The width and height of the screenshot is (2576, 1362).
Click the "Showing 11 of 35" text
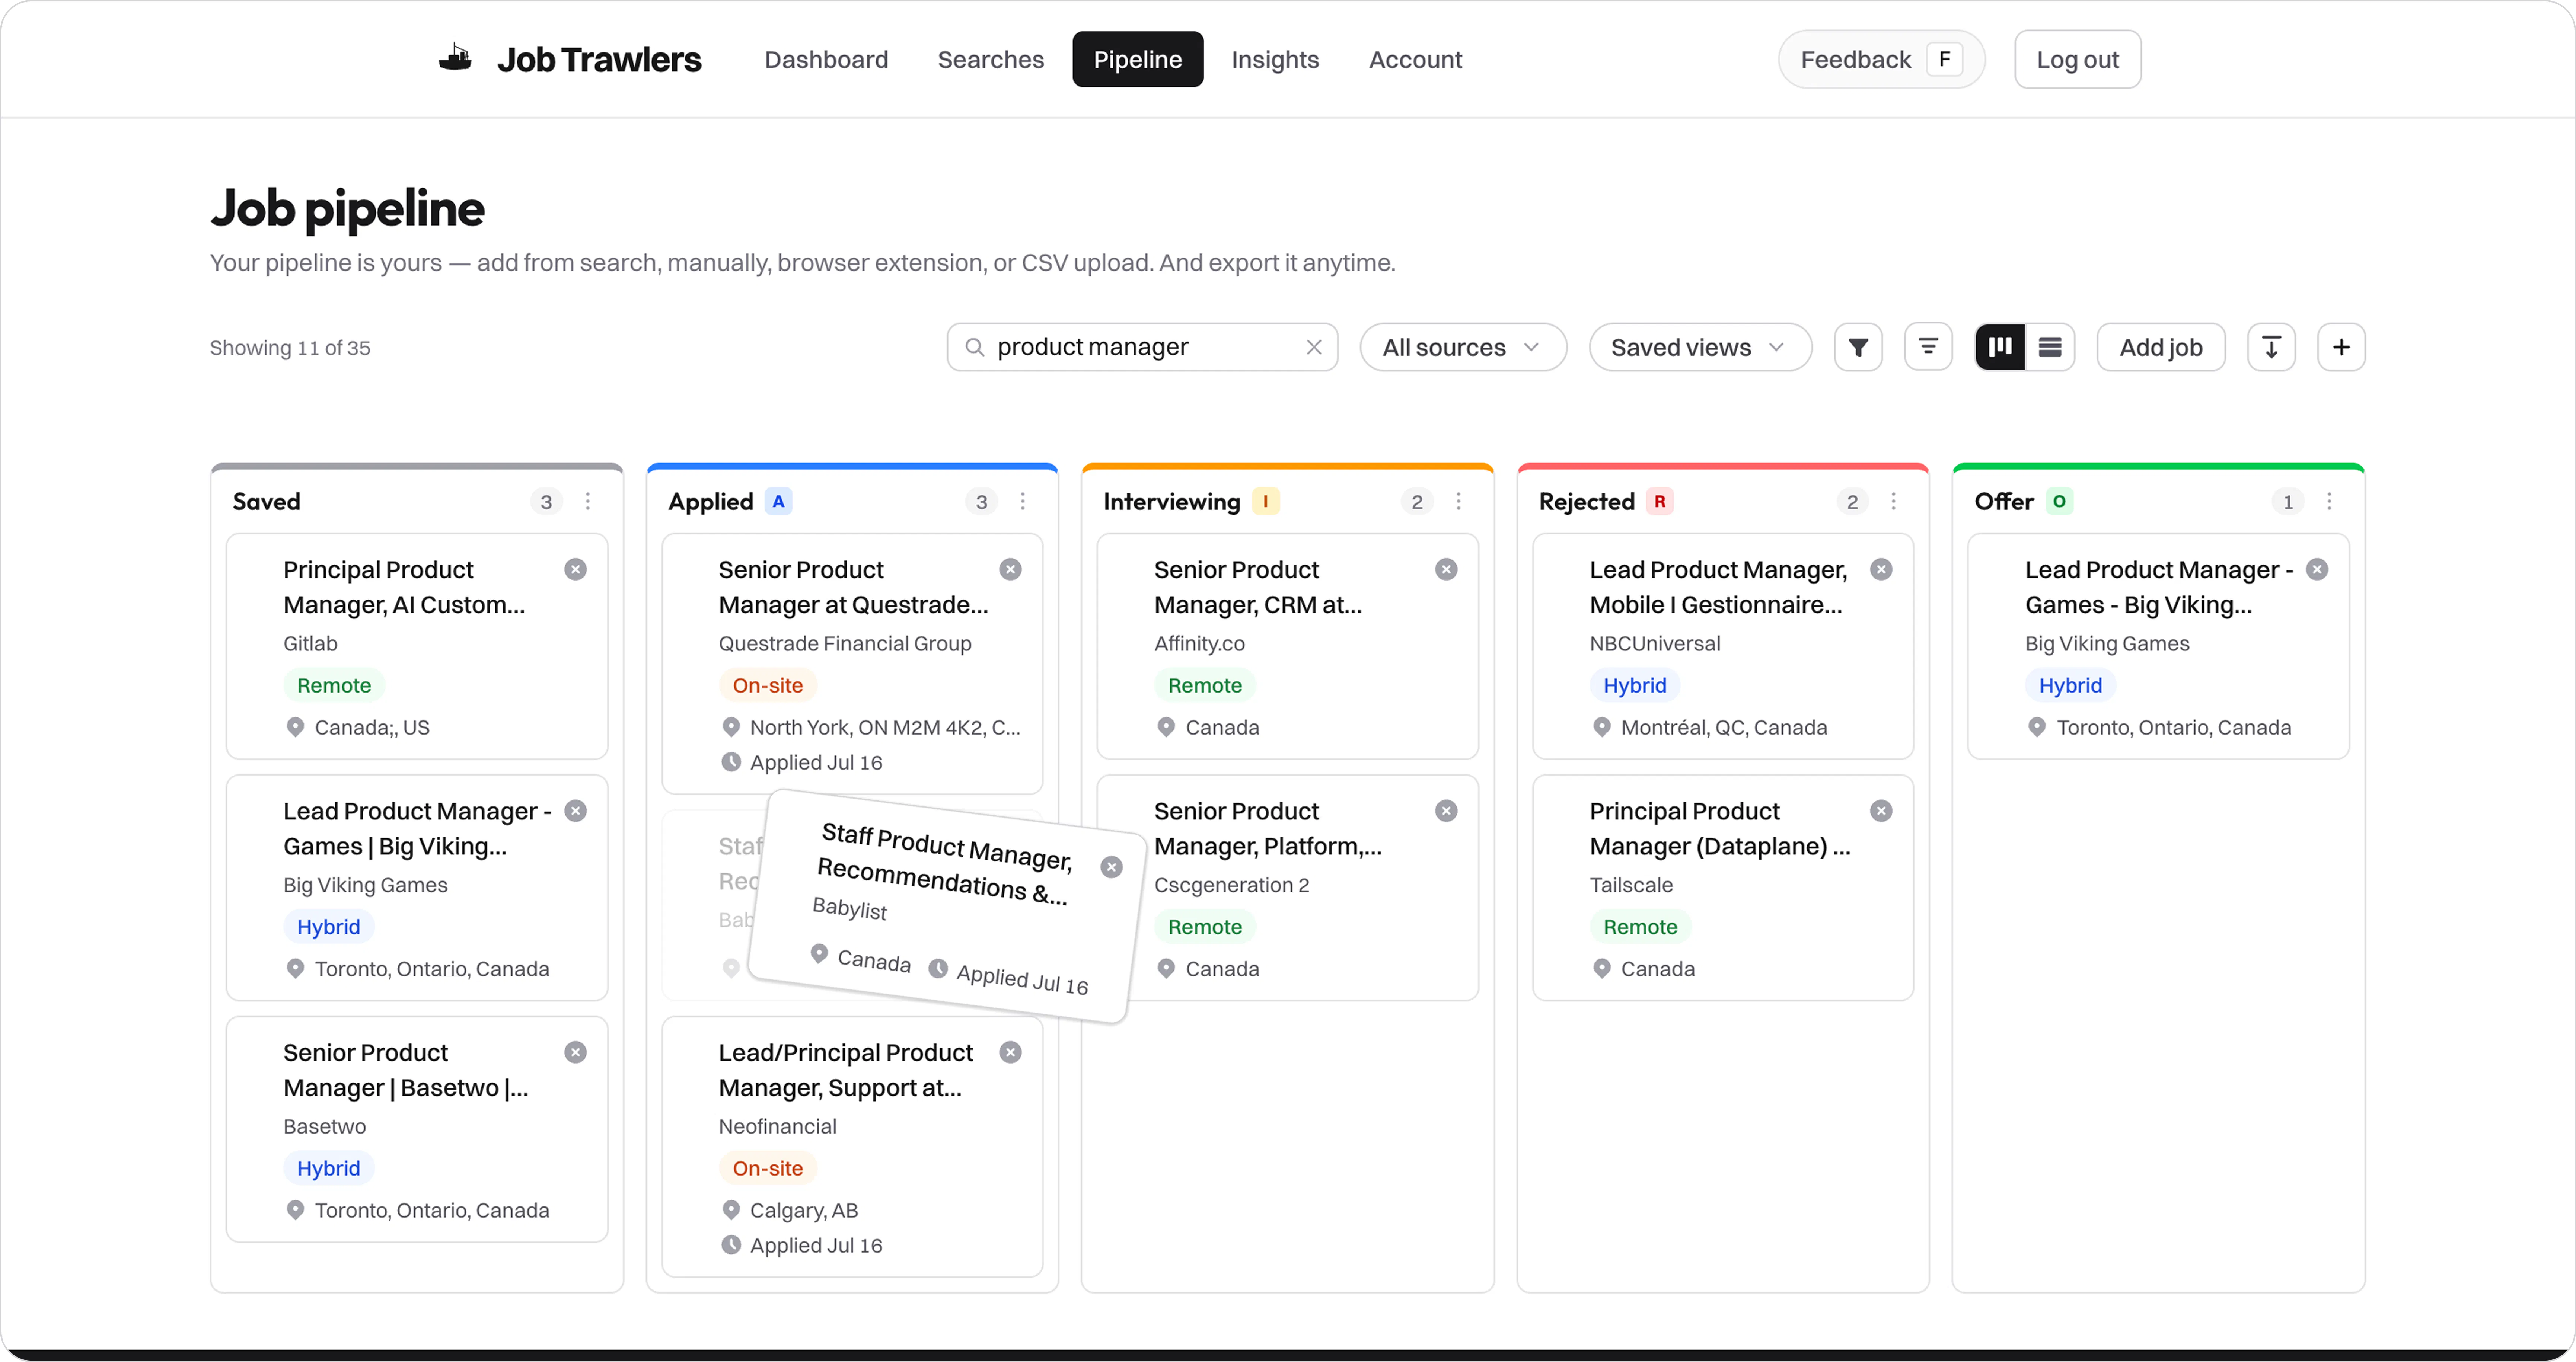pyautogui.click(x=290, y=348)
